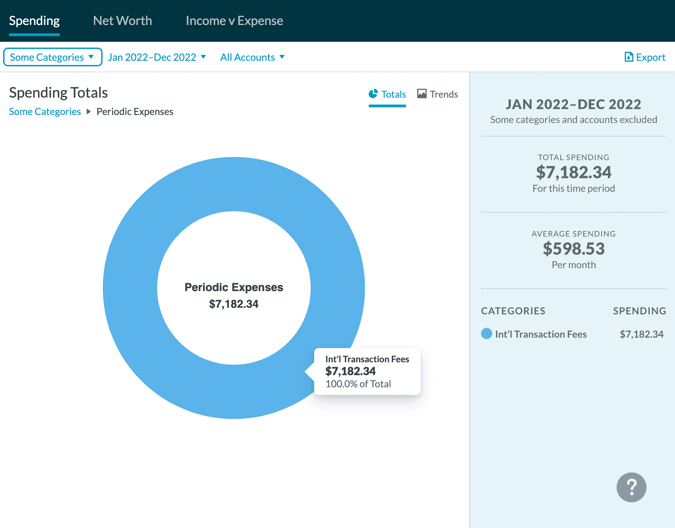Click the Trends chart image icon
Image resolution: width=675 pixels, height=528 pixels.
(x=422, y=94)
